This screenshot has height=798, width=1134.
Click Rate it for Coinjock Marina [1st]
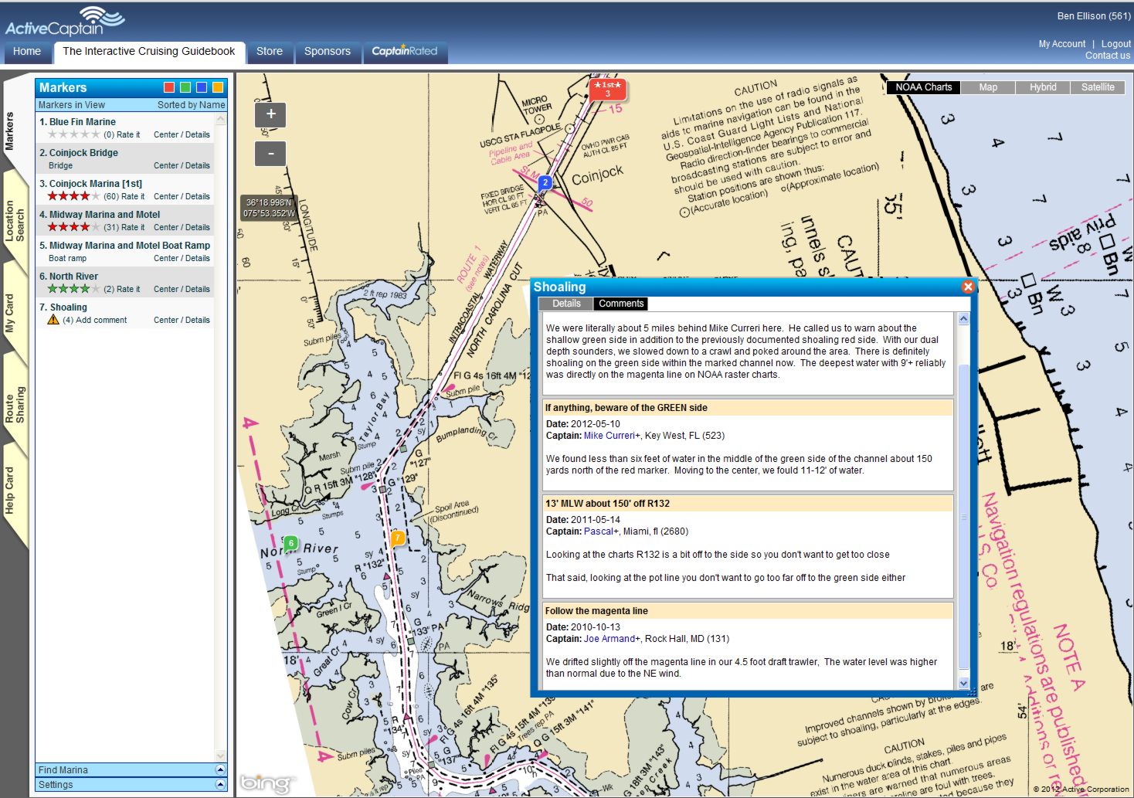click(x=133, y=196)
